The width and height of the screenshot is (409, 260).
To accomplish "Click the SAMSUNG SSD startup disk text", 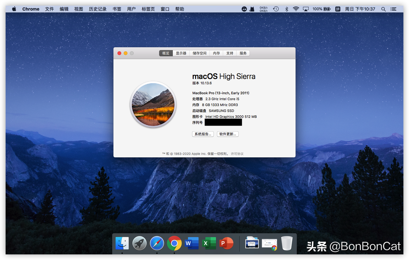I will click(221, 111).
